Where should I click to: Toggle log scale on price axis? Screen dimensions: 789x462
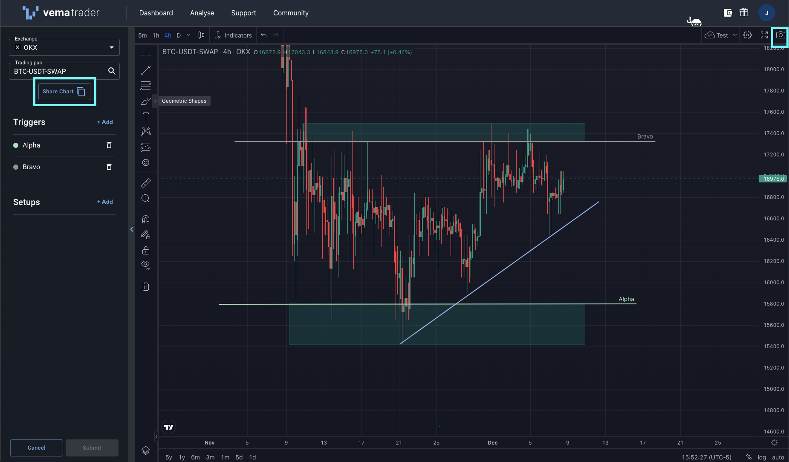[x=762, y=457]
